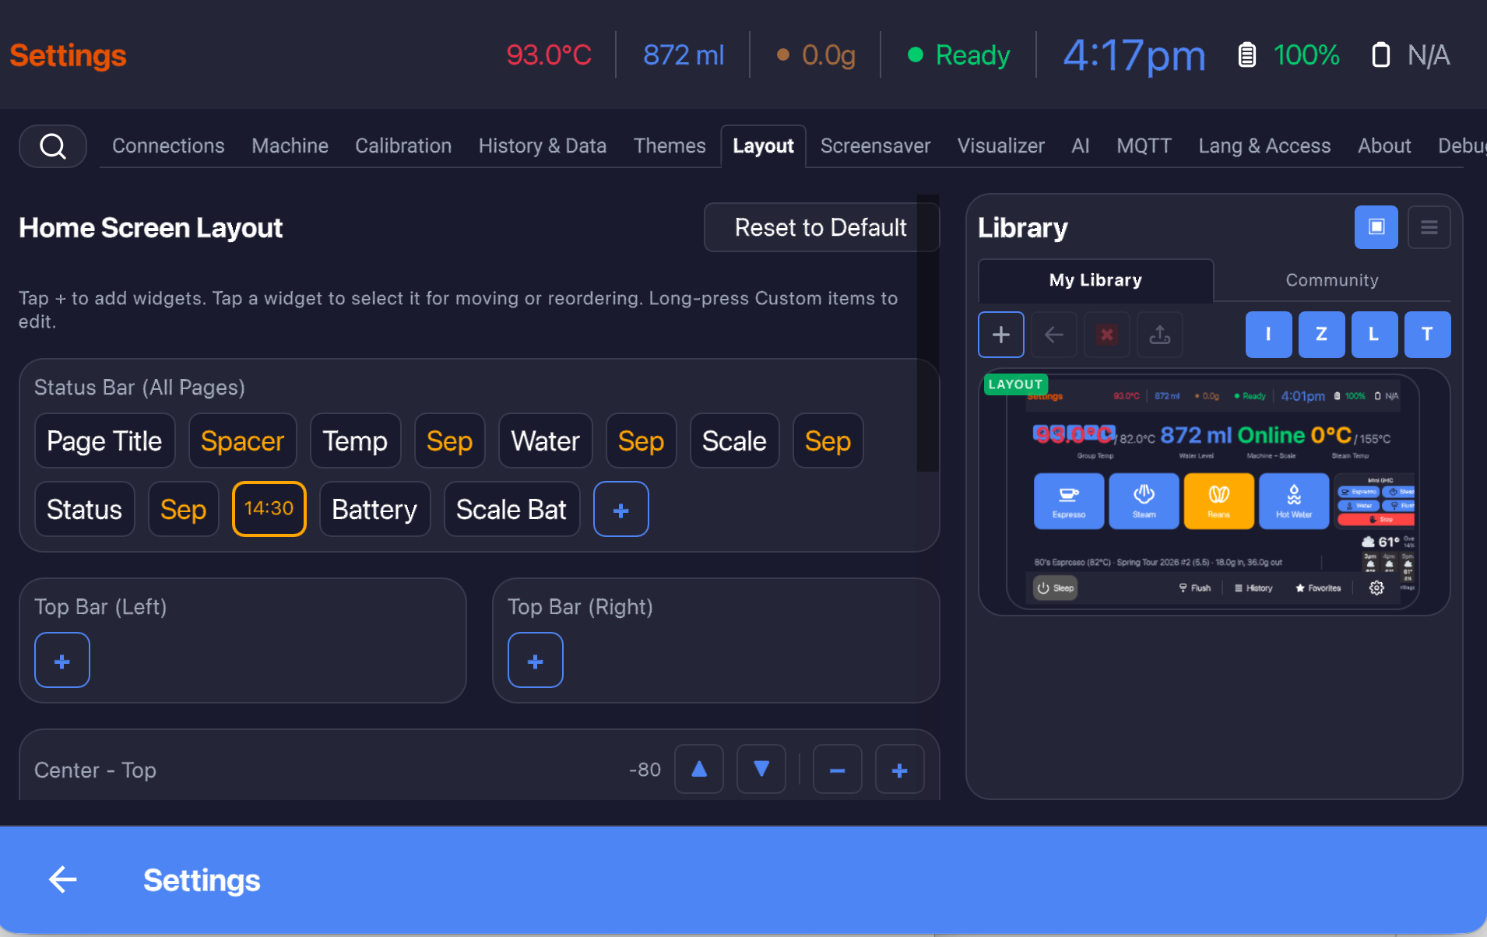Switch to the Calibration tab
1487x937 pixels.
403,146
